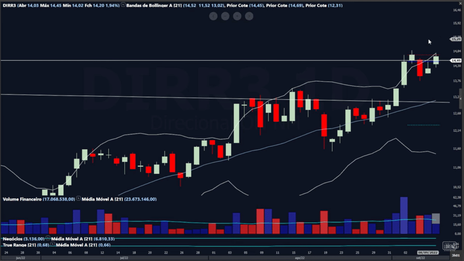Click the third circular control button above chart
464x261 pixels.
coord(237,16)
